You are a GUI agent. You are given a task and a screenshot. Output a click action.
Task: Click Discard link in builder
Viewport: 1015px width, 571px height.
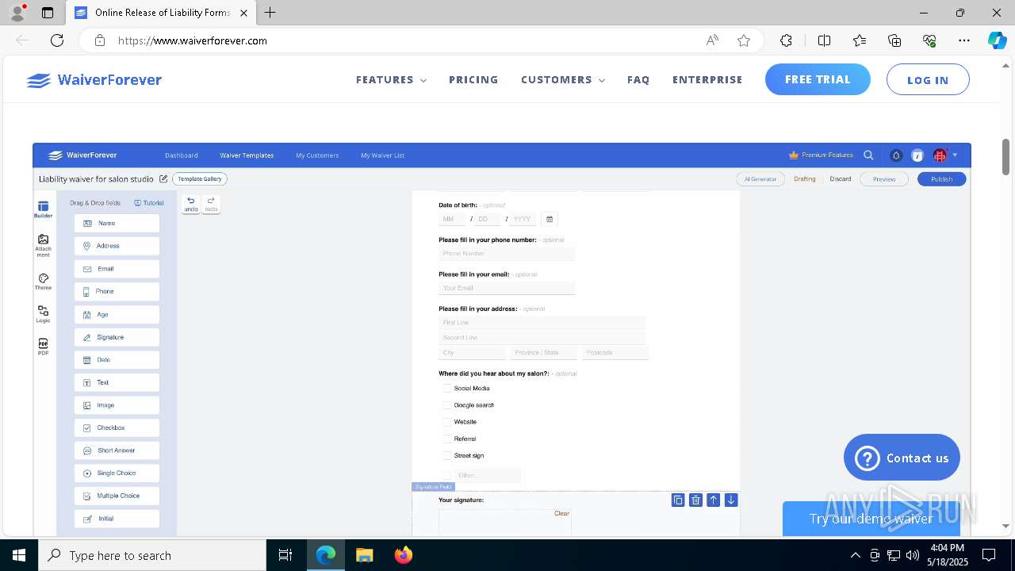click(x=841, y=179)
